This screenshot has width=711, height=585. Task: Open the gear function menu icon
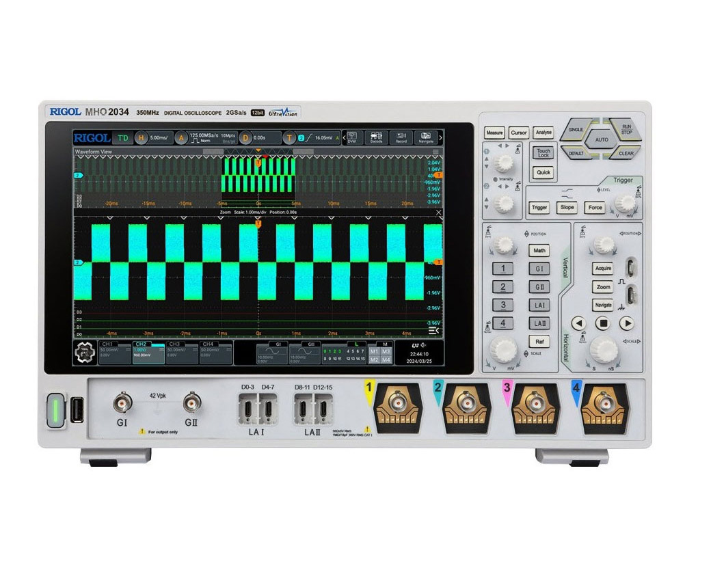point(84,352)
